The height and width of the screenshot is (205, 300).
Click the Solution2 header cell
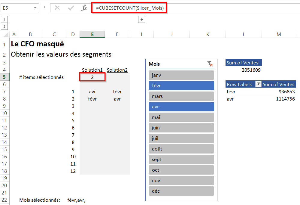point(117,70)
